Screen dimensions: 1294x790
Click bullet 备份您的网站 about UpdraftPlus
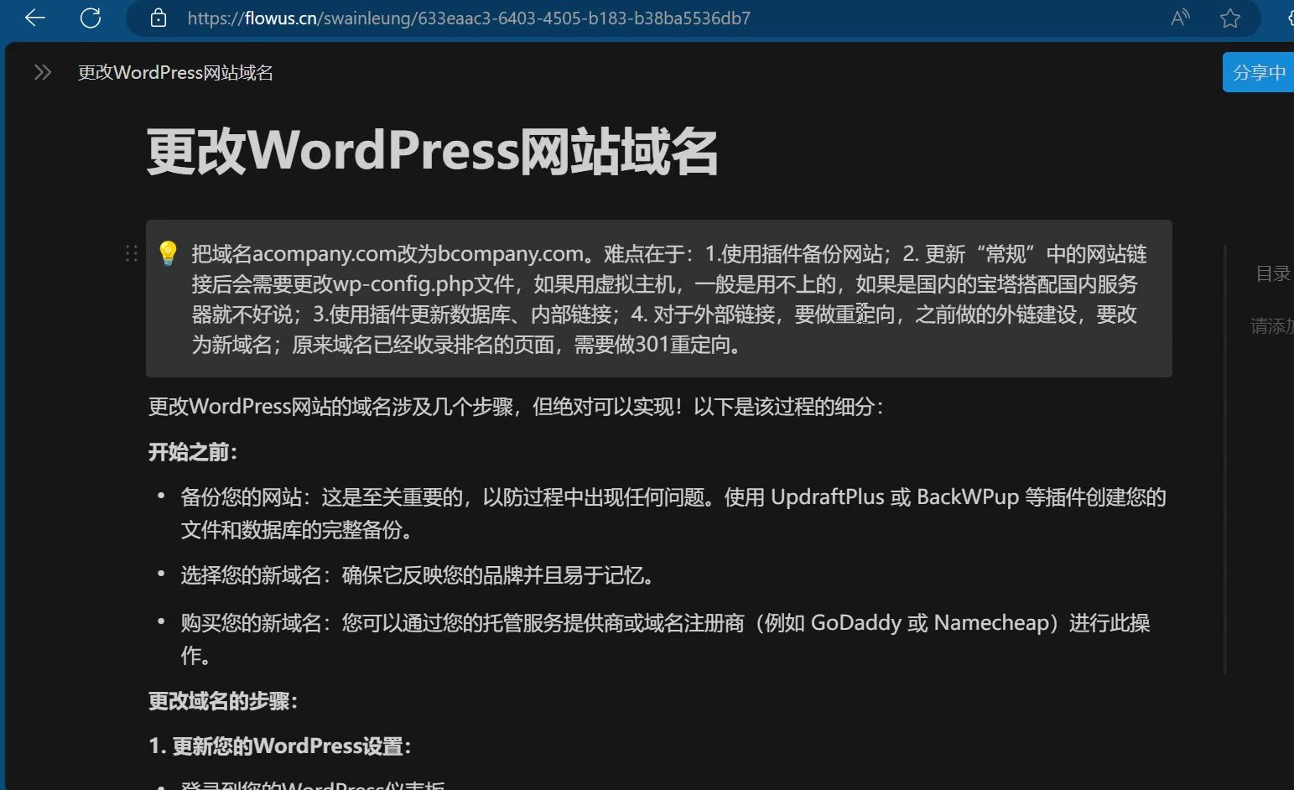coord(673,512)
